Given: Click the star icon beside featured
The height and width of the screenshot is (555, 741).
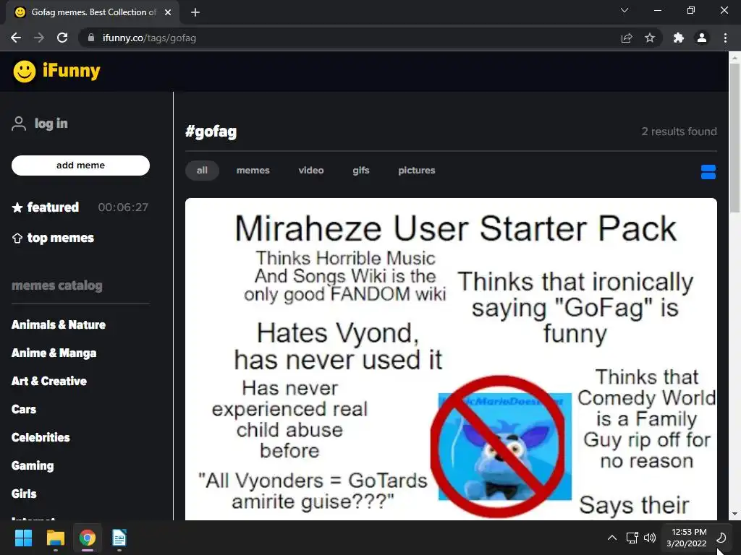Looking at the screenshot, I should point(17,207).
